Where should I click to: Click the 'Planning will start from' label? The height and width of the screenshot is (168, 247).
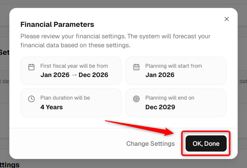173,66
